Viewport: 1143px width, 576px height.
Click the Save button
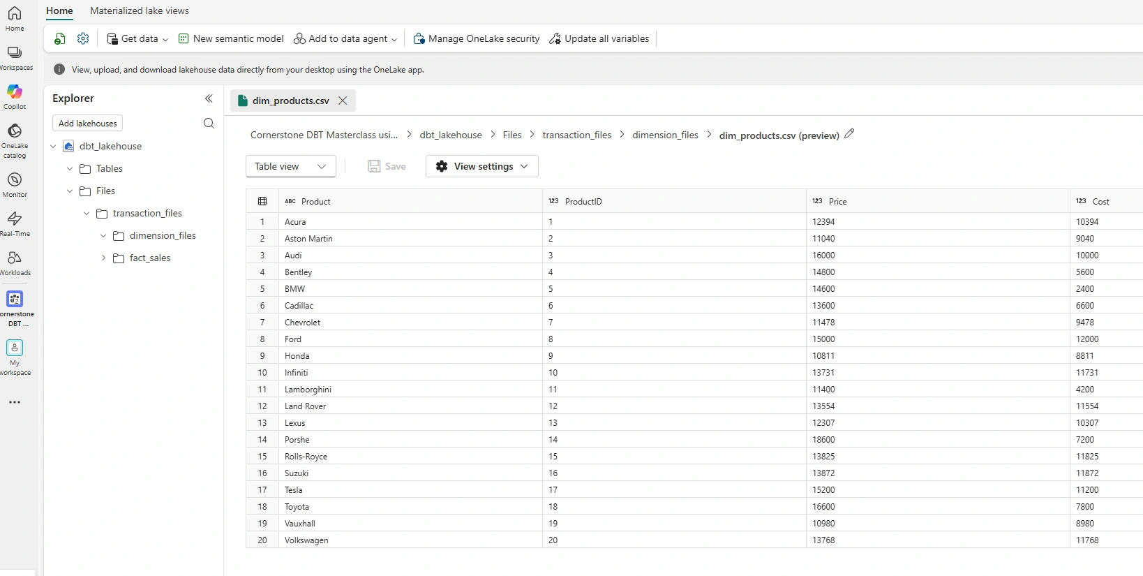tap(387, 166)
